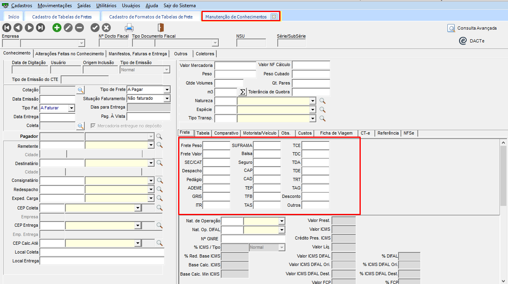This screenshot has width=508, height=284.
Task: Click the DACTe button
Action: [x=472, y=41]
